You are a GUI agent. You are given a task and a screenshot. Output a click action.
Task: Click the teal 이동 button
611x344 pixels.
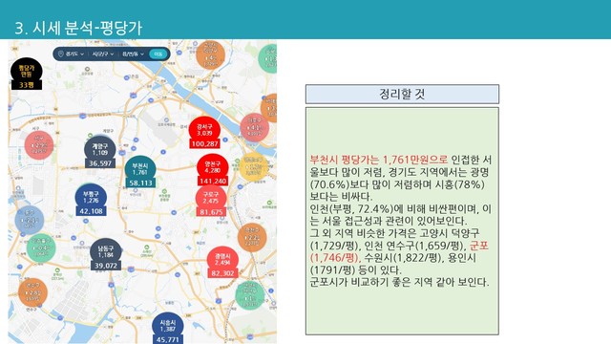[158, 54]
